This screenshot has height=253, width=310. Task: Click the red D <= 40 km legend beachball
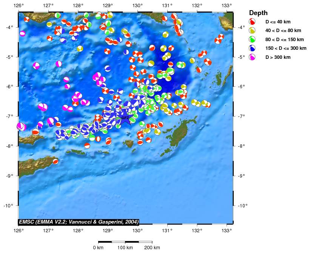(252, 21)
